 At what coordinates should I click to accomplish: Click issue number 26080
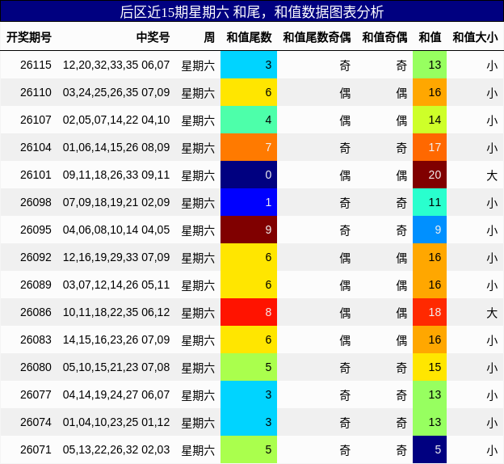pos(36,368)
